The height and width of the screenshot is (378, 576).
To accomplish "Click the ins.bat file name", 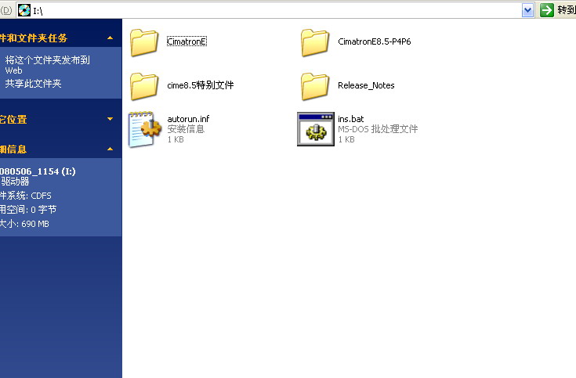I will 351,119.
